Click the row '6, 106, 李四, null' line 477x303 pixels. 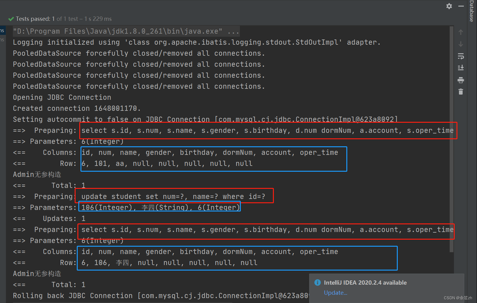[170, 263]
